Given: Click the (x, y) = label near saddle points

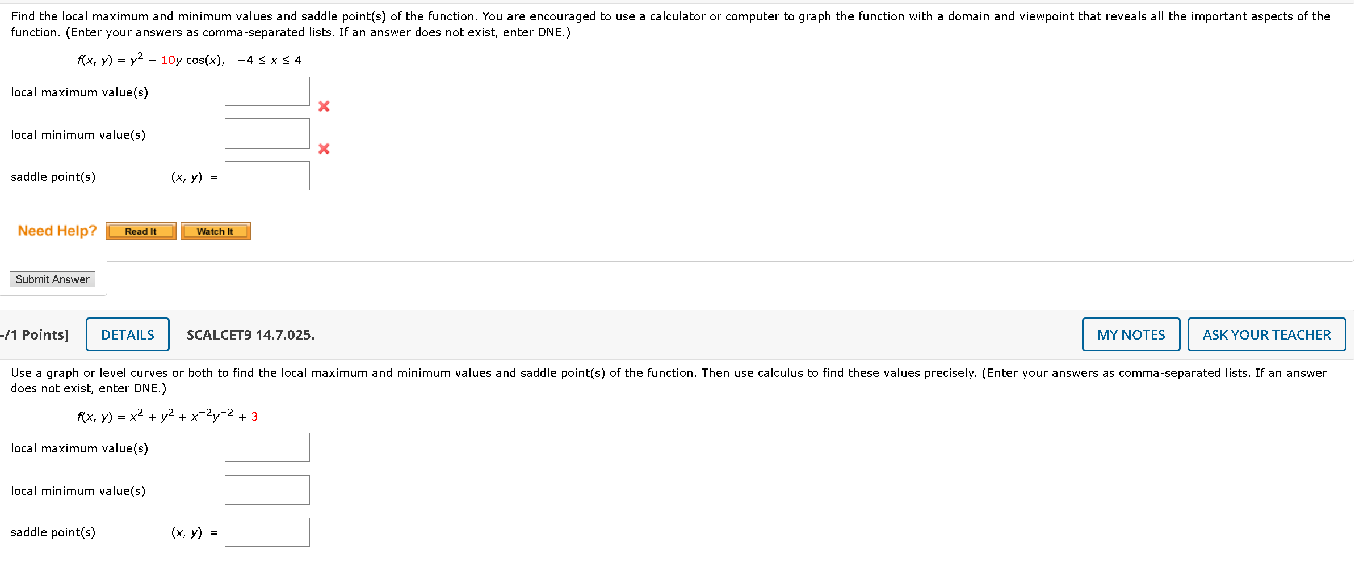Looking at the screenshot, I should pos(193,176).
